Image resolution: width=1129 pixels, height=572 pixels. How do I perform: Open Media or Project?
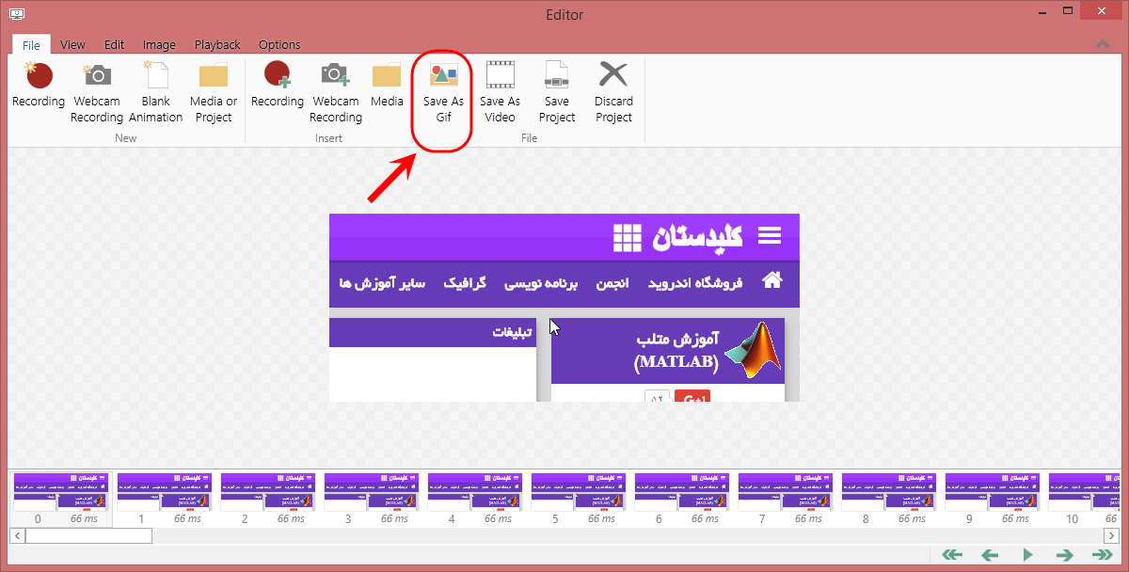point(214,92)
